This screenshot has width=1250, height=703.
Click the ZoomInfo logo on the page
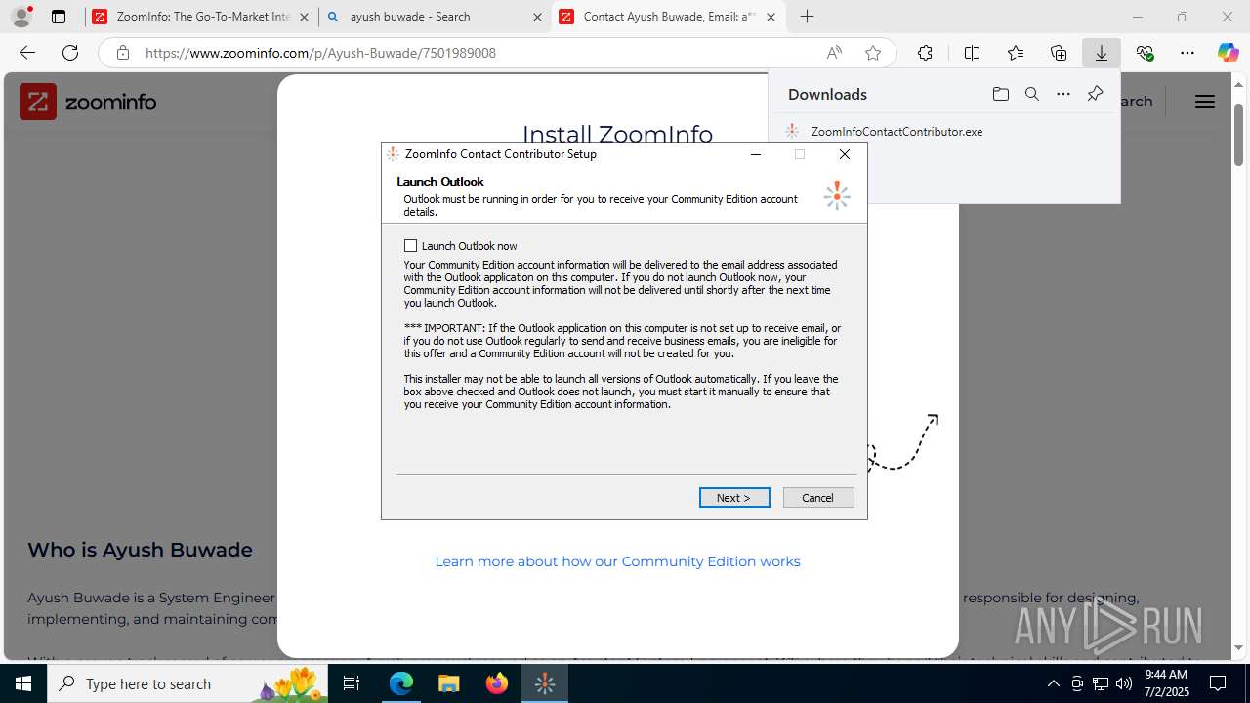click(x=88, y=102)
